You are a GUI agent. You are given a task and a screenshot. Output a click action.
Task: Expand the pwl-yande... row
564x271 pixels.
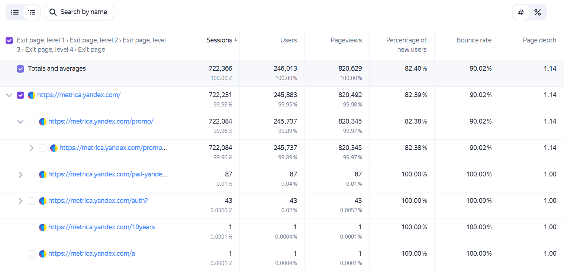(20, 175)
